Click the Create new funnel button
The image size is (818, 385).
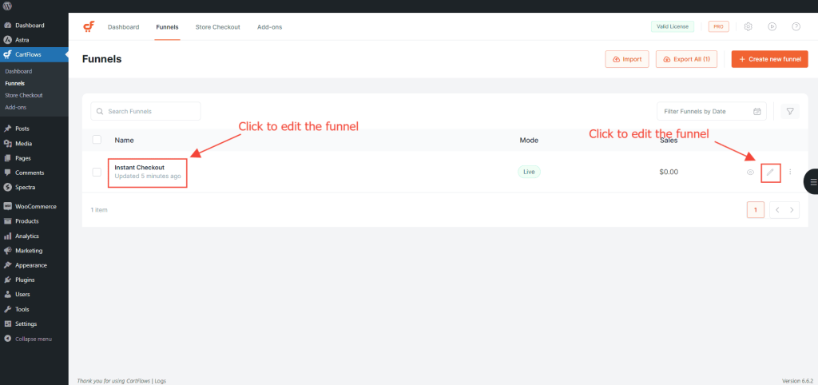click(769, 59)
